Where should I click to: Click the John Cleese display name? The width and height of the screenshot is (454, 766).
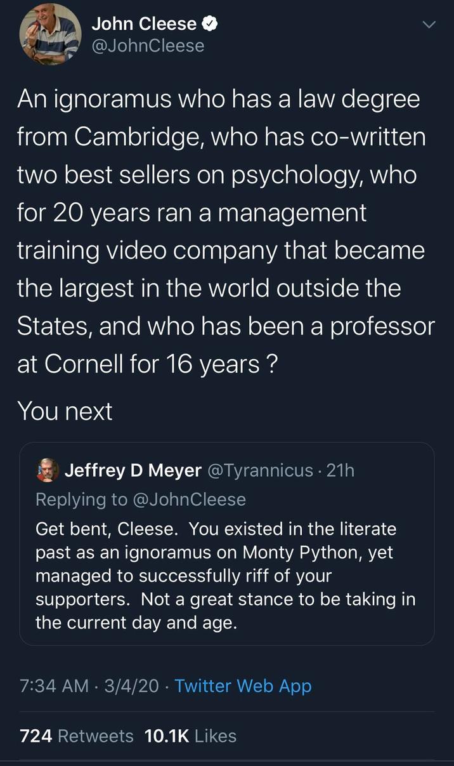click(x=144, y=24)
